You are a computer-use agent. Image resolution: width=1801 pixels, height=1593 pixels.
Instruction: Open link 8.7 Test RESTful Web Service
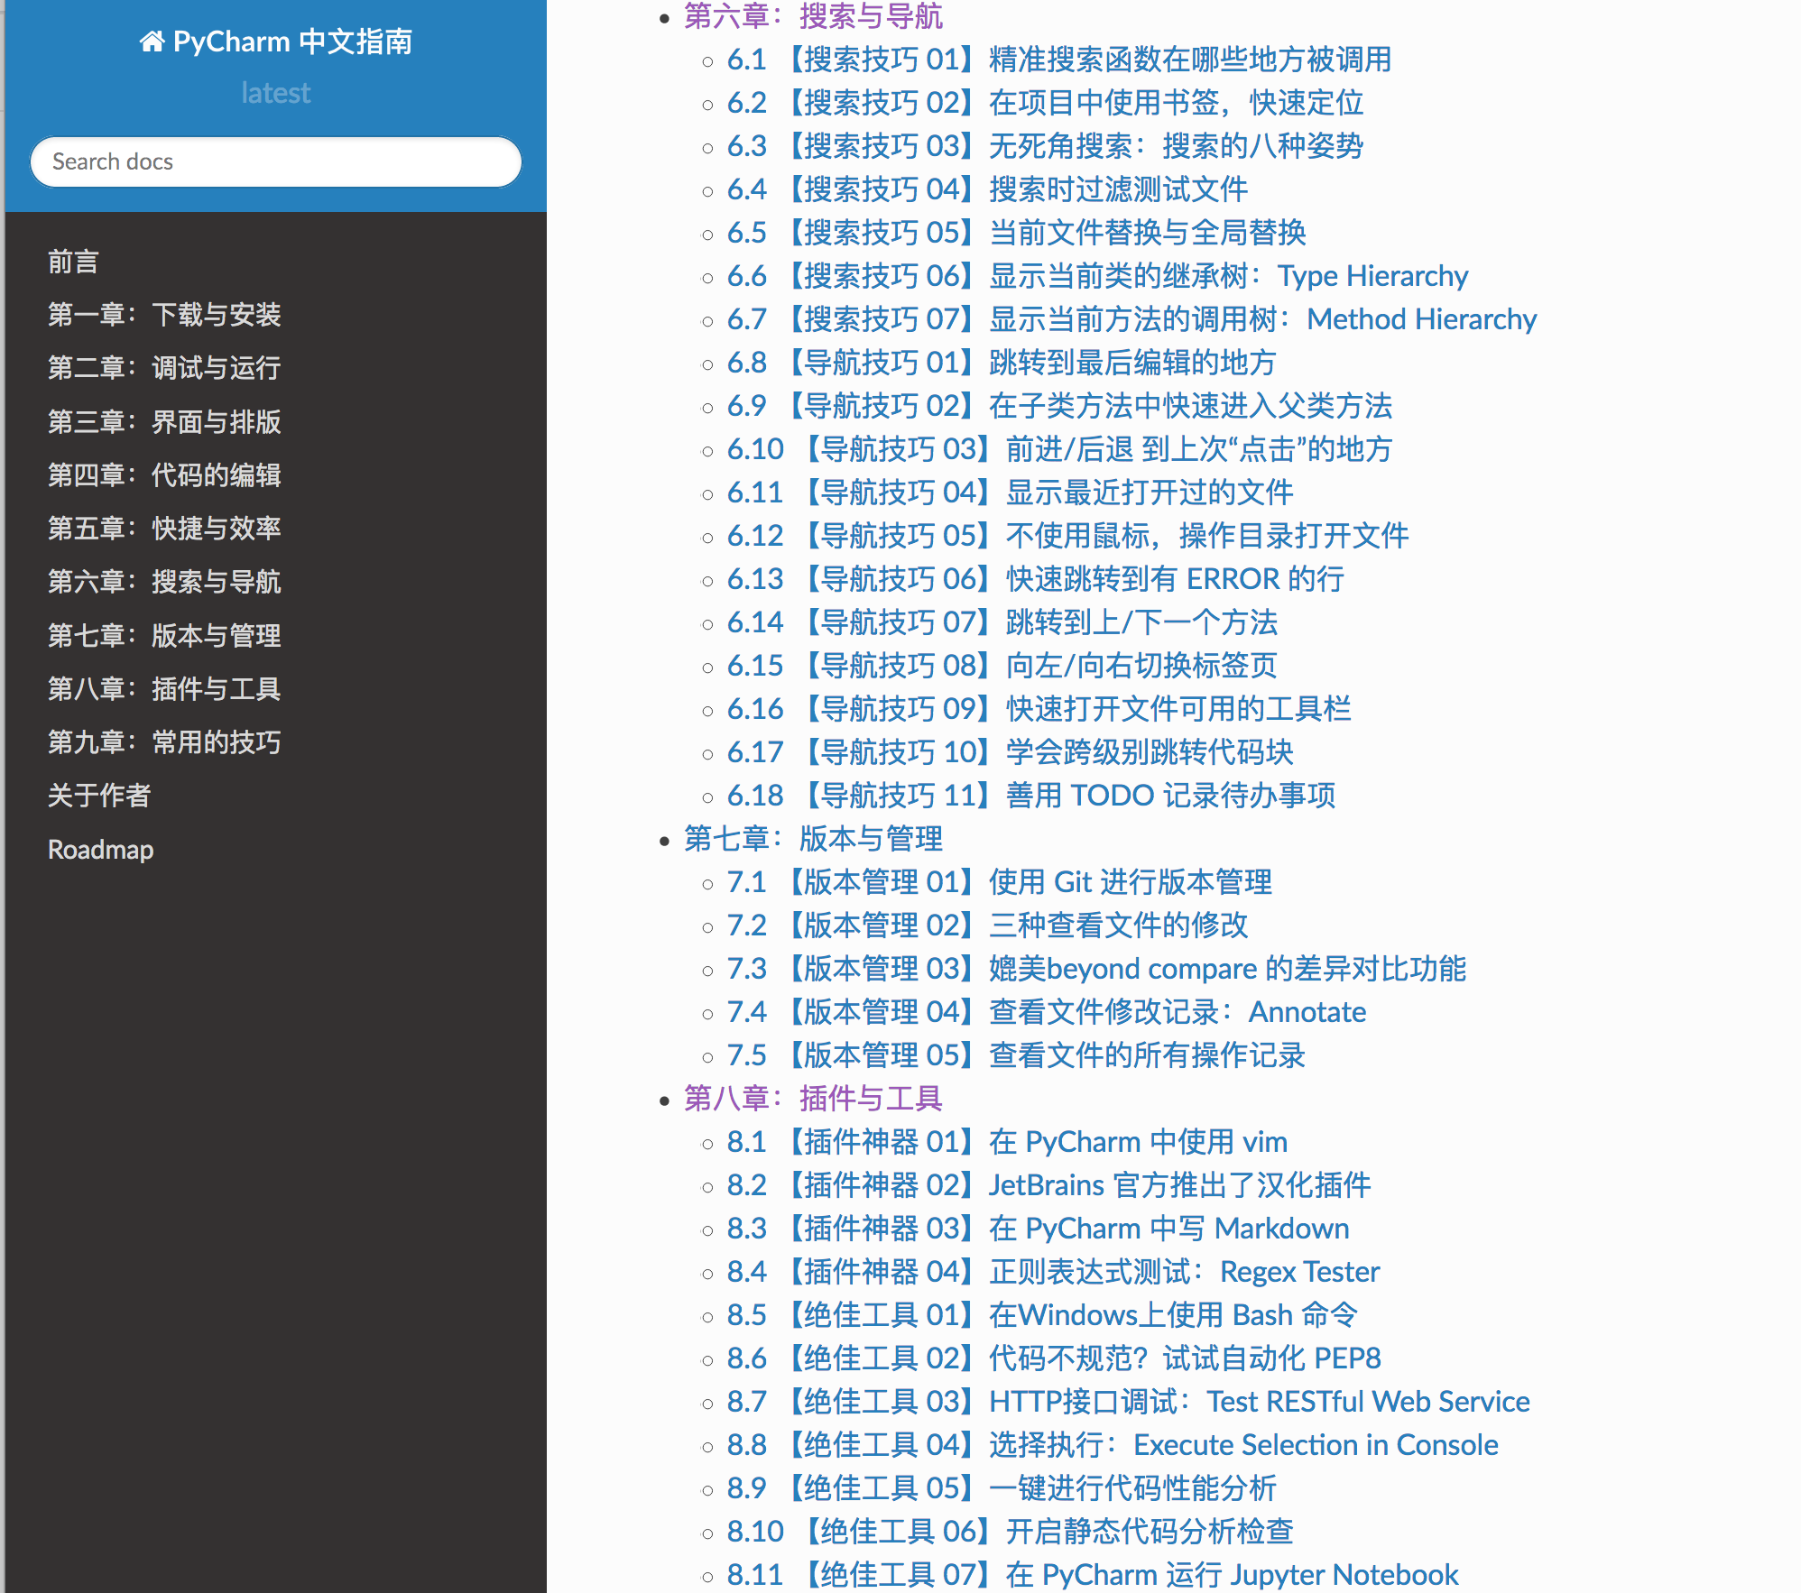point(1129,1402)
